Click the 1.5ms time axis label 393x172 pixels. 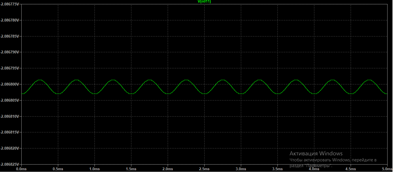(x=131, y=169)
